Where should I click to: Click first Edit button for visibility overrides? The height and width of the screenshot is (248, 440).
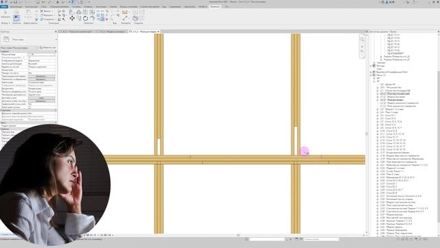[41, 76]
